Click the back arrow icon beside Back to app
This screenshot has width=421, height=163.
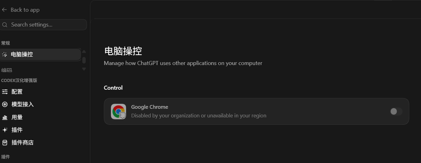pyautogui.click(x=4, y=10)
